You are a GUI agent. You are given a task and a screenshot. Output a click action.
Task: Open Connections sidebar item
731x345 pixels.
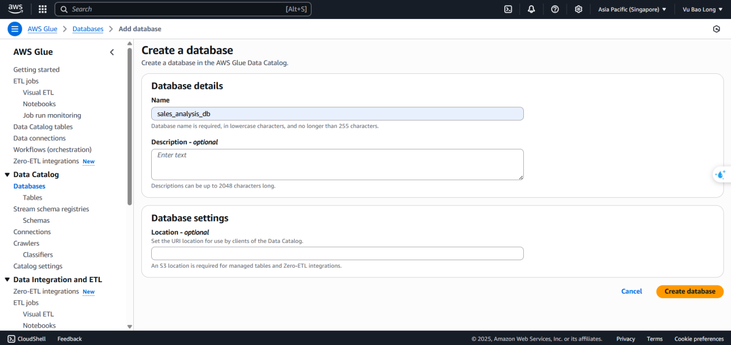(x=32, y=232)
